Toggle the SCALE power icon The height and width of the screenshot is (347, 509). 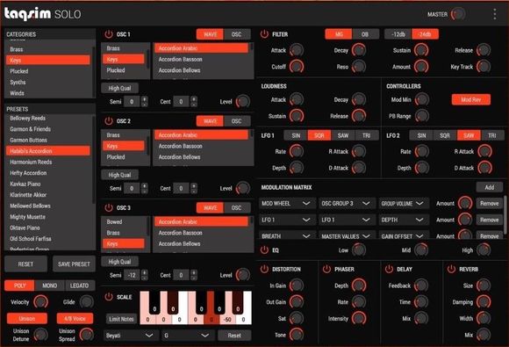[x=109, y=297]
